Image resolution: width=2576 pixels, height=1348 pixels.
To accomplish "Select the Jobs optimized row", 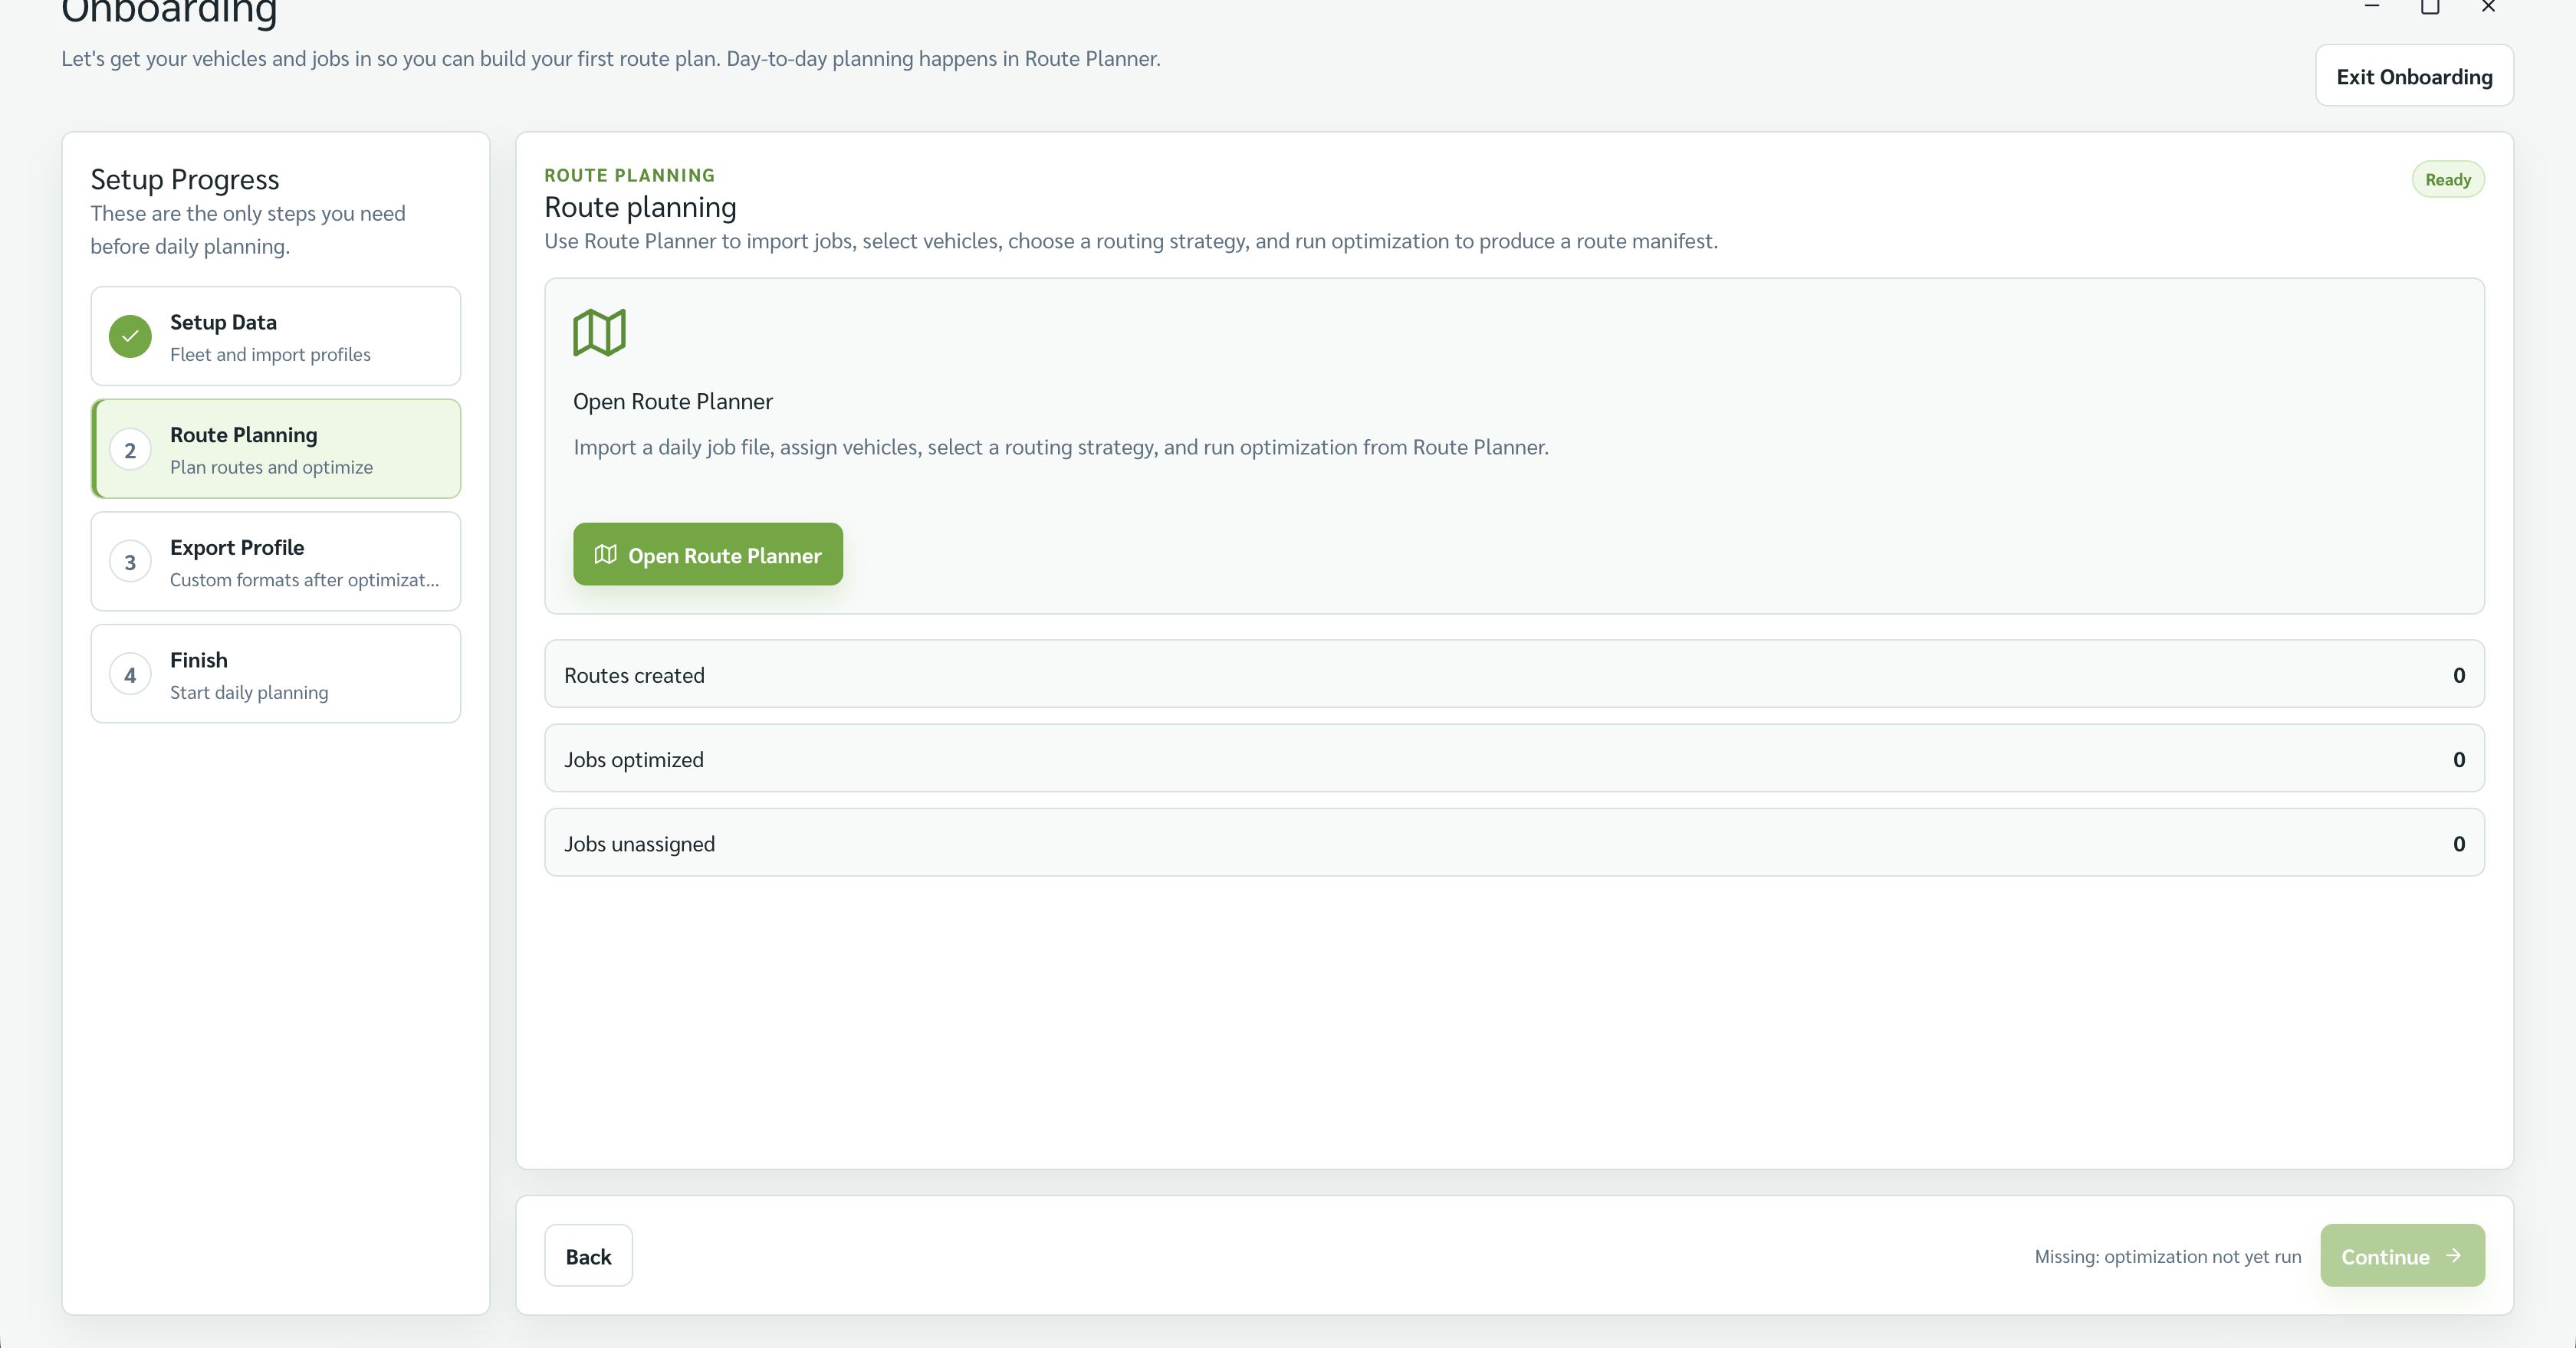I will pos(1514,759).
